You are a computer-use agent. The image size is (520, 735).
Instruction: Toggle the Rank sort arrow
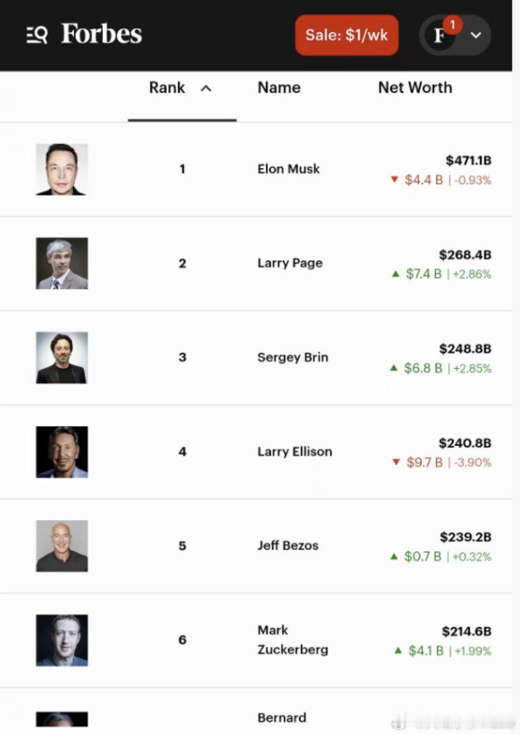click(x=206, y=88)
